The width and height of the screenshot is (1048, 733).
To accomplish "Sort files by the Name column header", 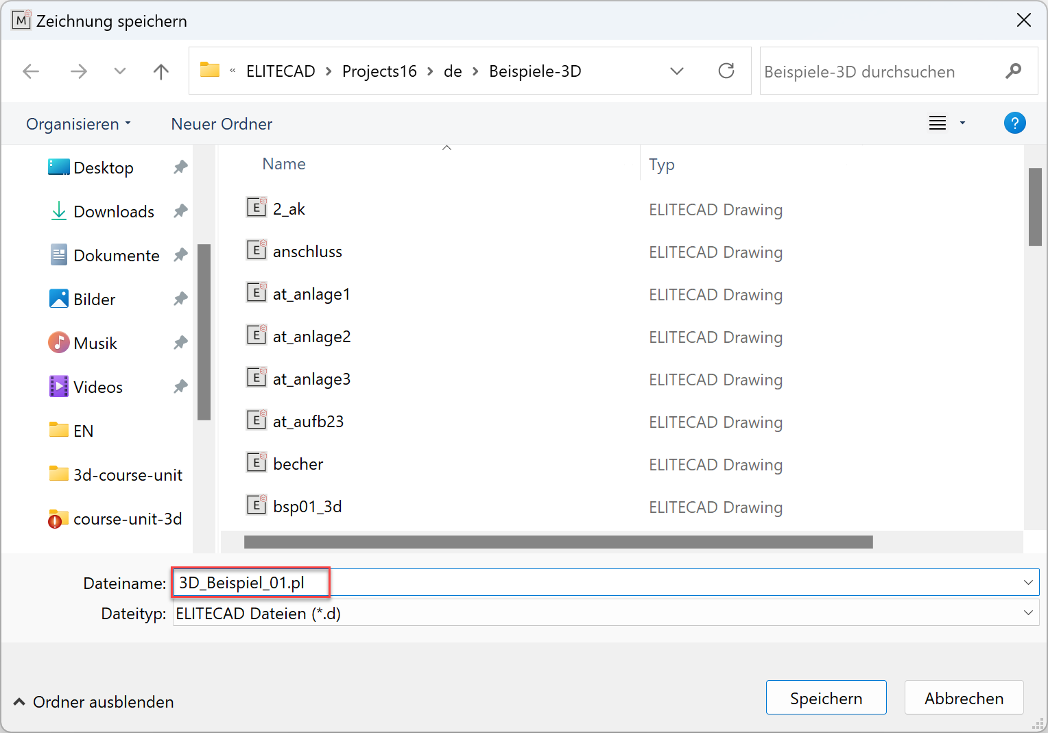I will [x=284, y=165].
